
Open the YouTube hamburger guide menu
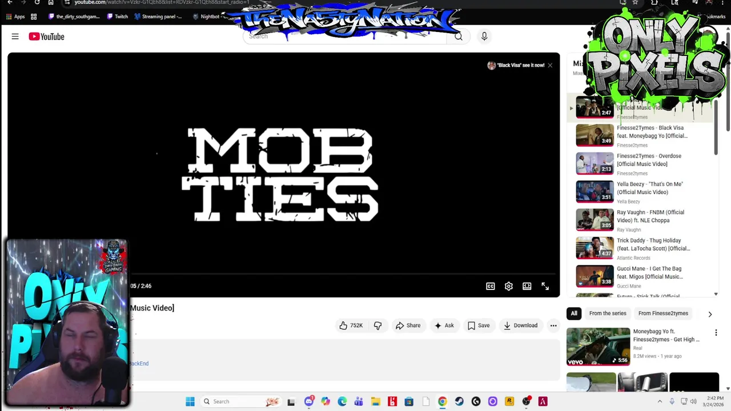(x=15, y=37)
